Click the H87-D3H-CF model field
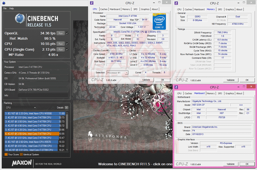Screen dimensions: 257x170 [210, 105]
